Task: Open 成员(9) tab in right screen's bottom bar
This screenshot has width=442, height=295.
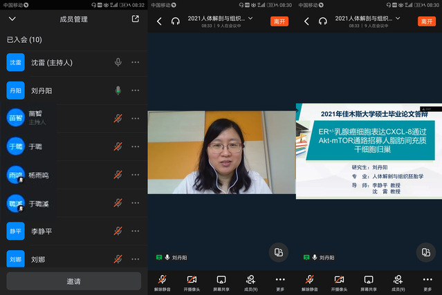Action: (x=398, y=282)
